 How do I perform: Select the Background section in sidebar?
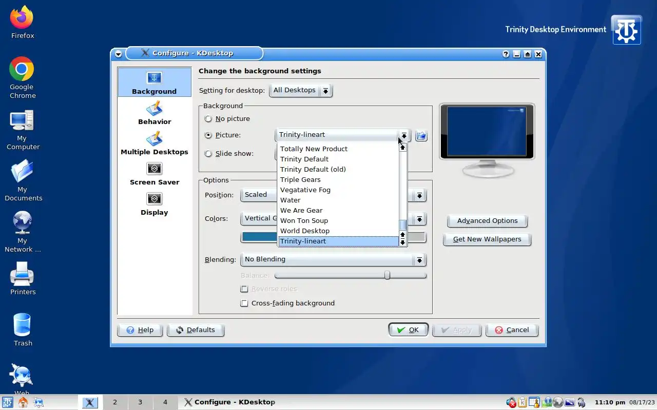tap(154, 83)
